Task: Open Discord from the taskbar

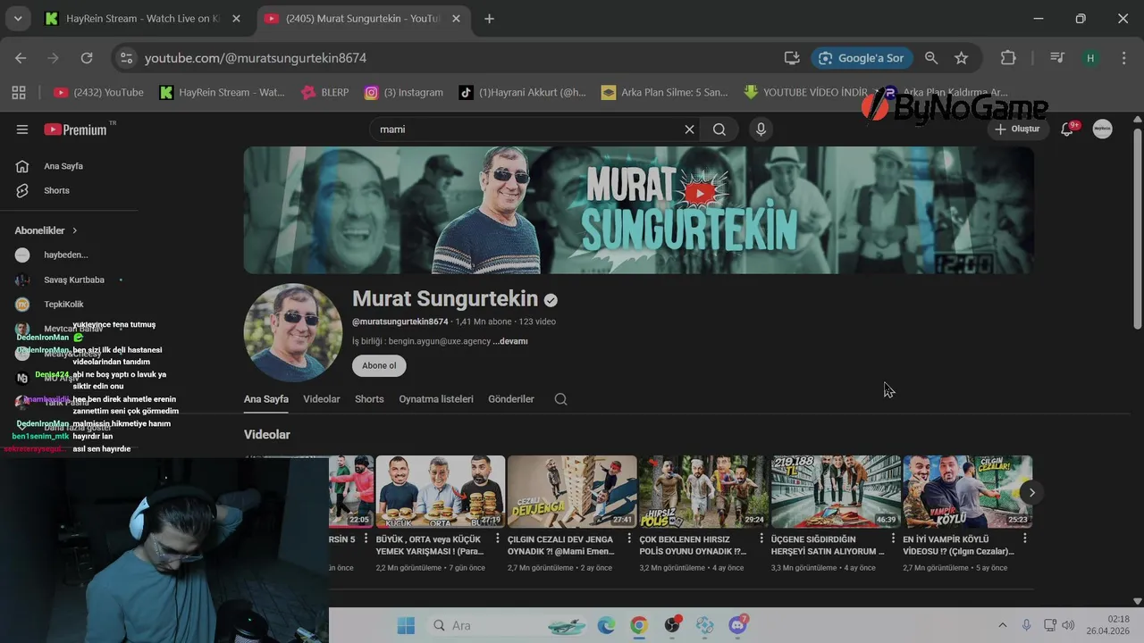Action: pos(738,625)
